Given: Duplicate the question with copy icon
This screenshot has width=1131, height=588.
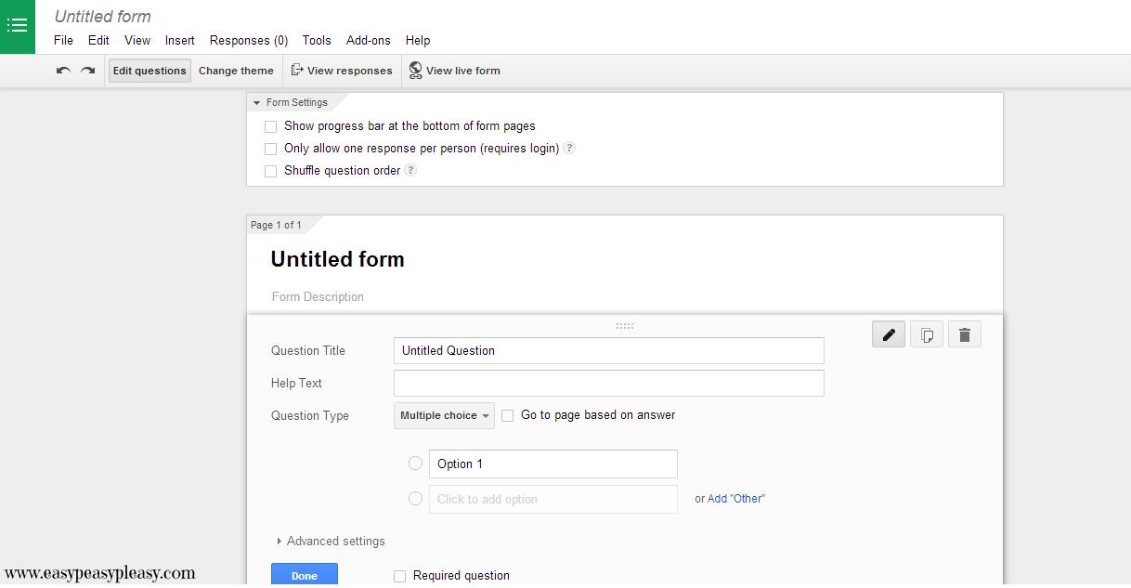Looking at the screenshot, I should click(x=927, y=334).
